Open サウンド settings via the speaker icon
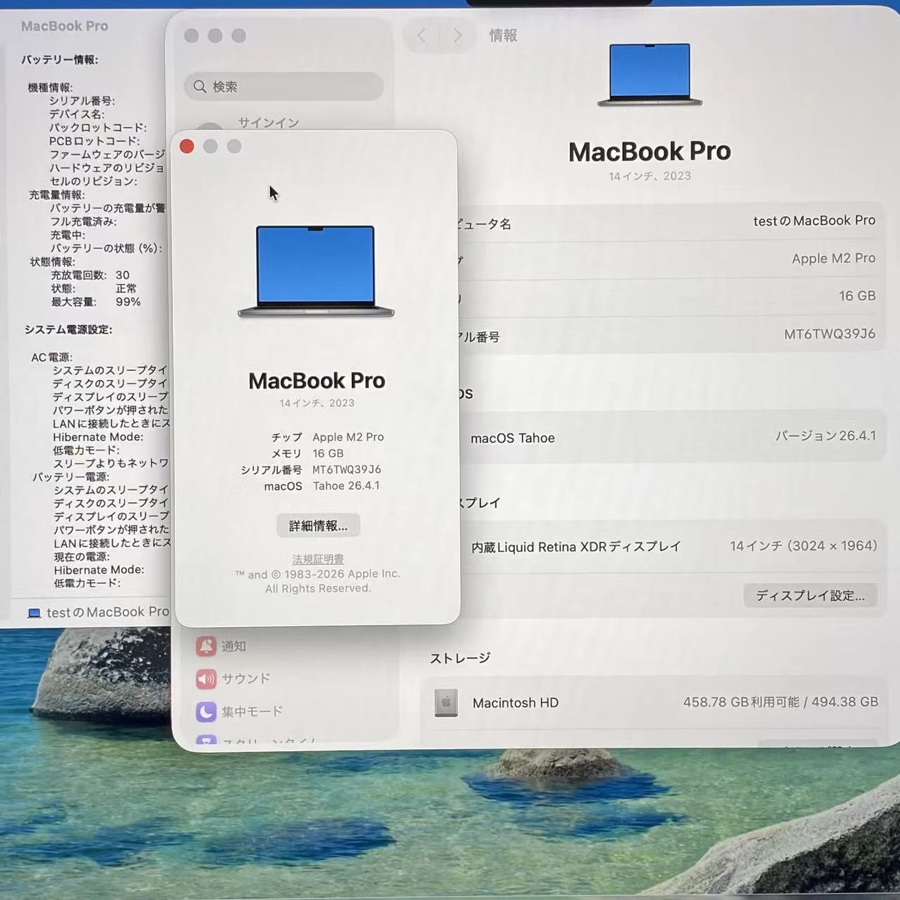Screen dimensions: 900x900 point(205,679)
